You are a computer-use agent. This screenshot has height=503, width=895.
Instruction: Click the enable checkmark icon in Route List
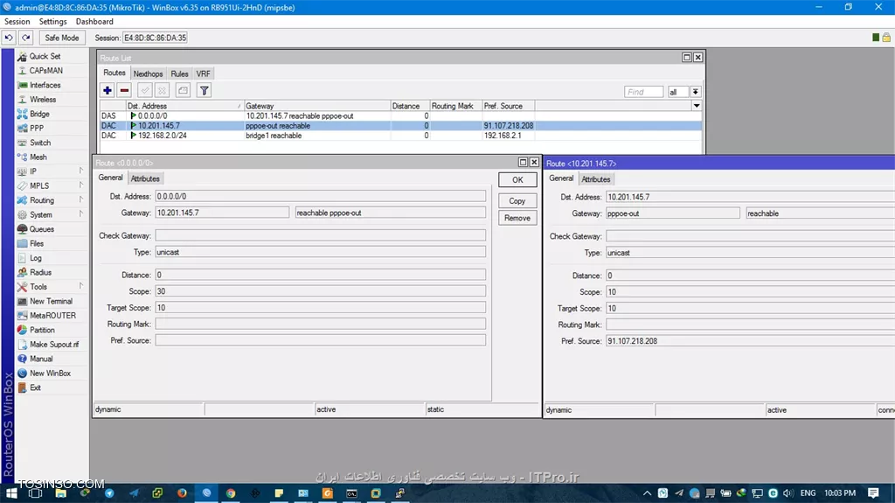click(145, 90)
